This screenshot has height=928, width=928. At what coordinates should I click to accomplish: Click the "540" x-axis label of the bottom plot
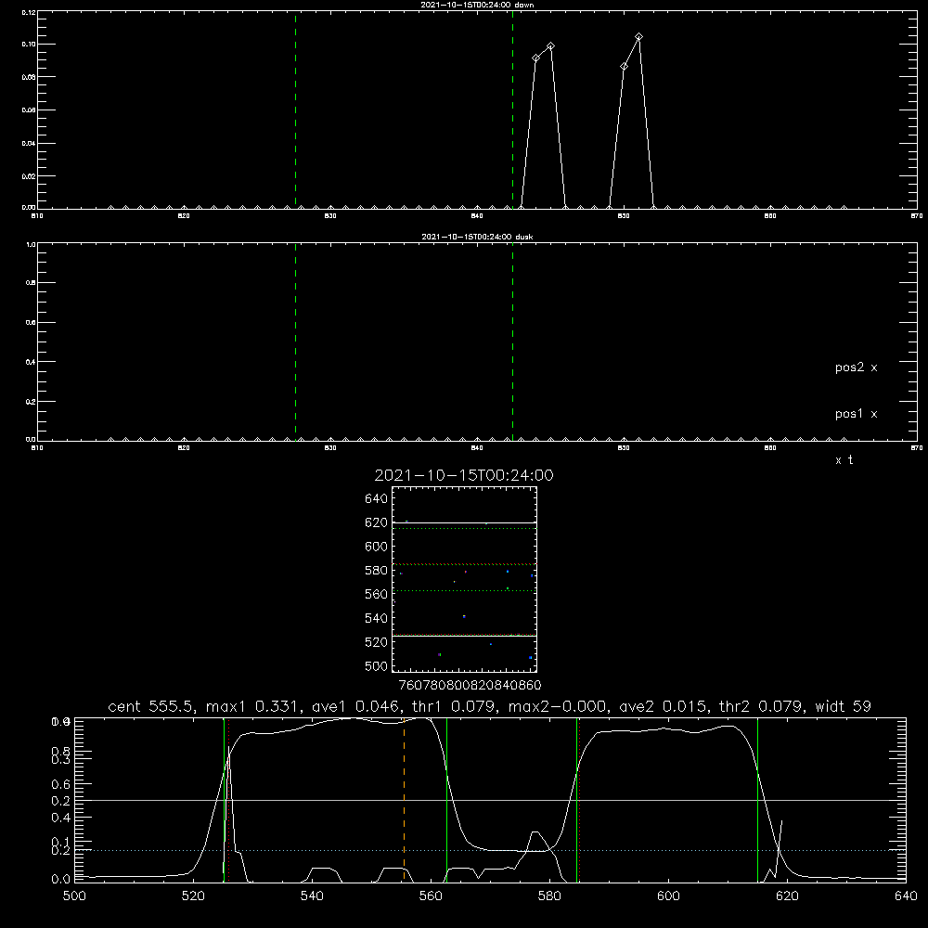[312, 896]
